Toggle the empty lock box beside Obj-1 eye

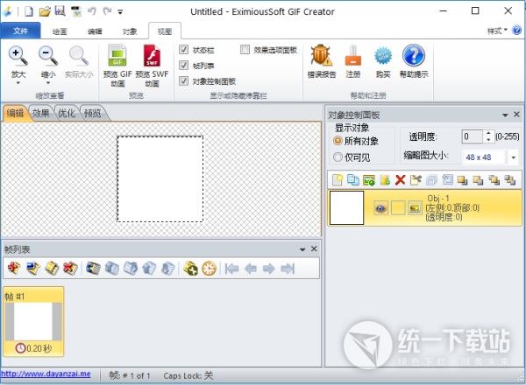[x=398, y=208]
